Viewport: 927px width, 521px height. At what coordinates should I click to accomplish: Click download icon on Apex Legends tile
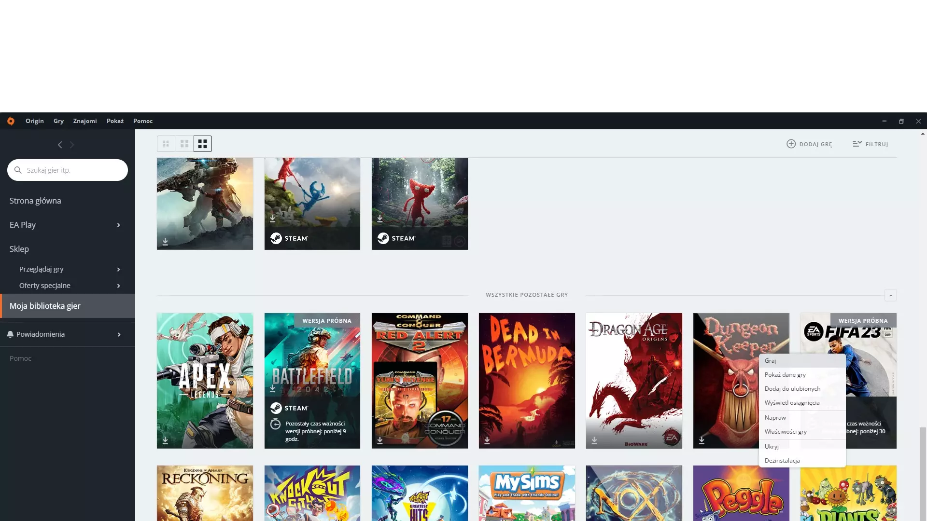[x=165, y=440]
